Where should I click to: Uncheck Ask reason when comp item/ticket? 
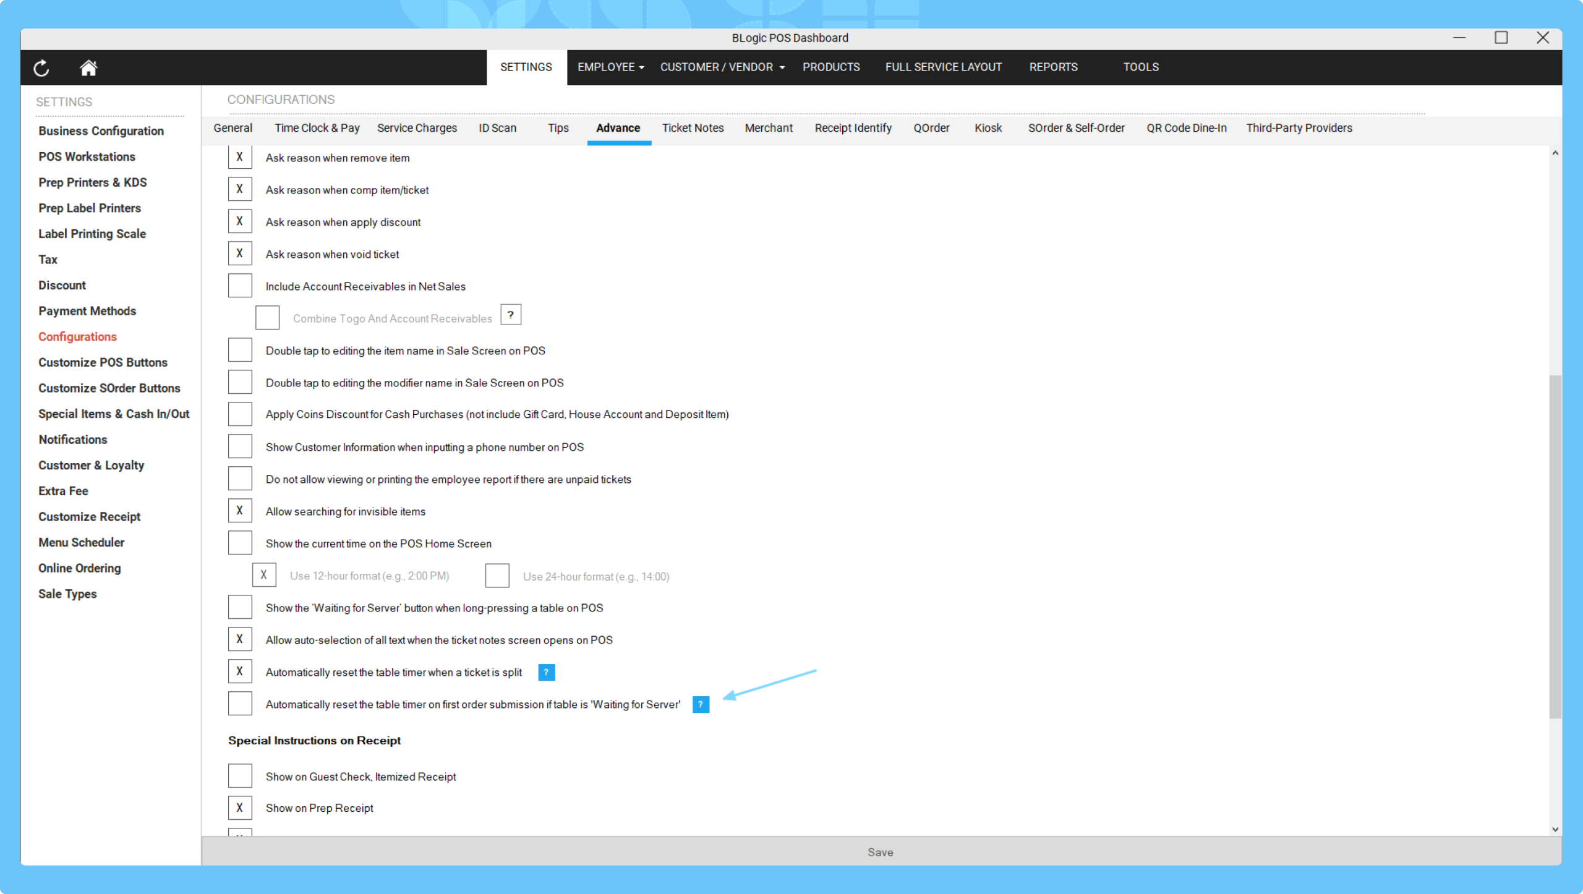tap(240, 189)
